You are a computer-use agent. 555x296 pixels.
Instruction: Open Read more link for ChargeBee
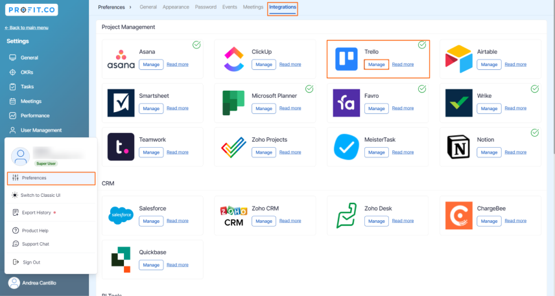(515, 221)
